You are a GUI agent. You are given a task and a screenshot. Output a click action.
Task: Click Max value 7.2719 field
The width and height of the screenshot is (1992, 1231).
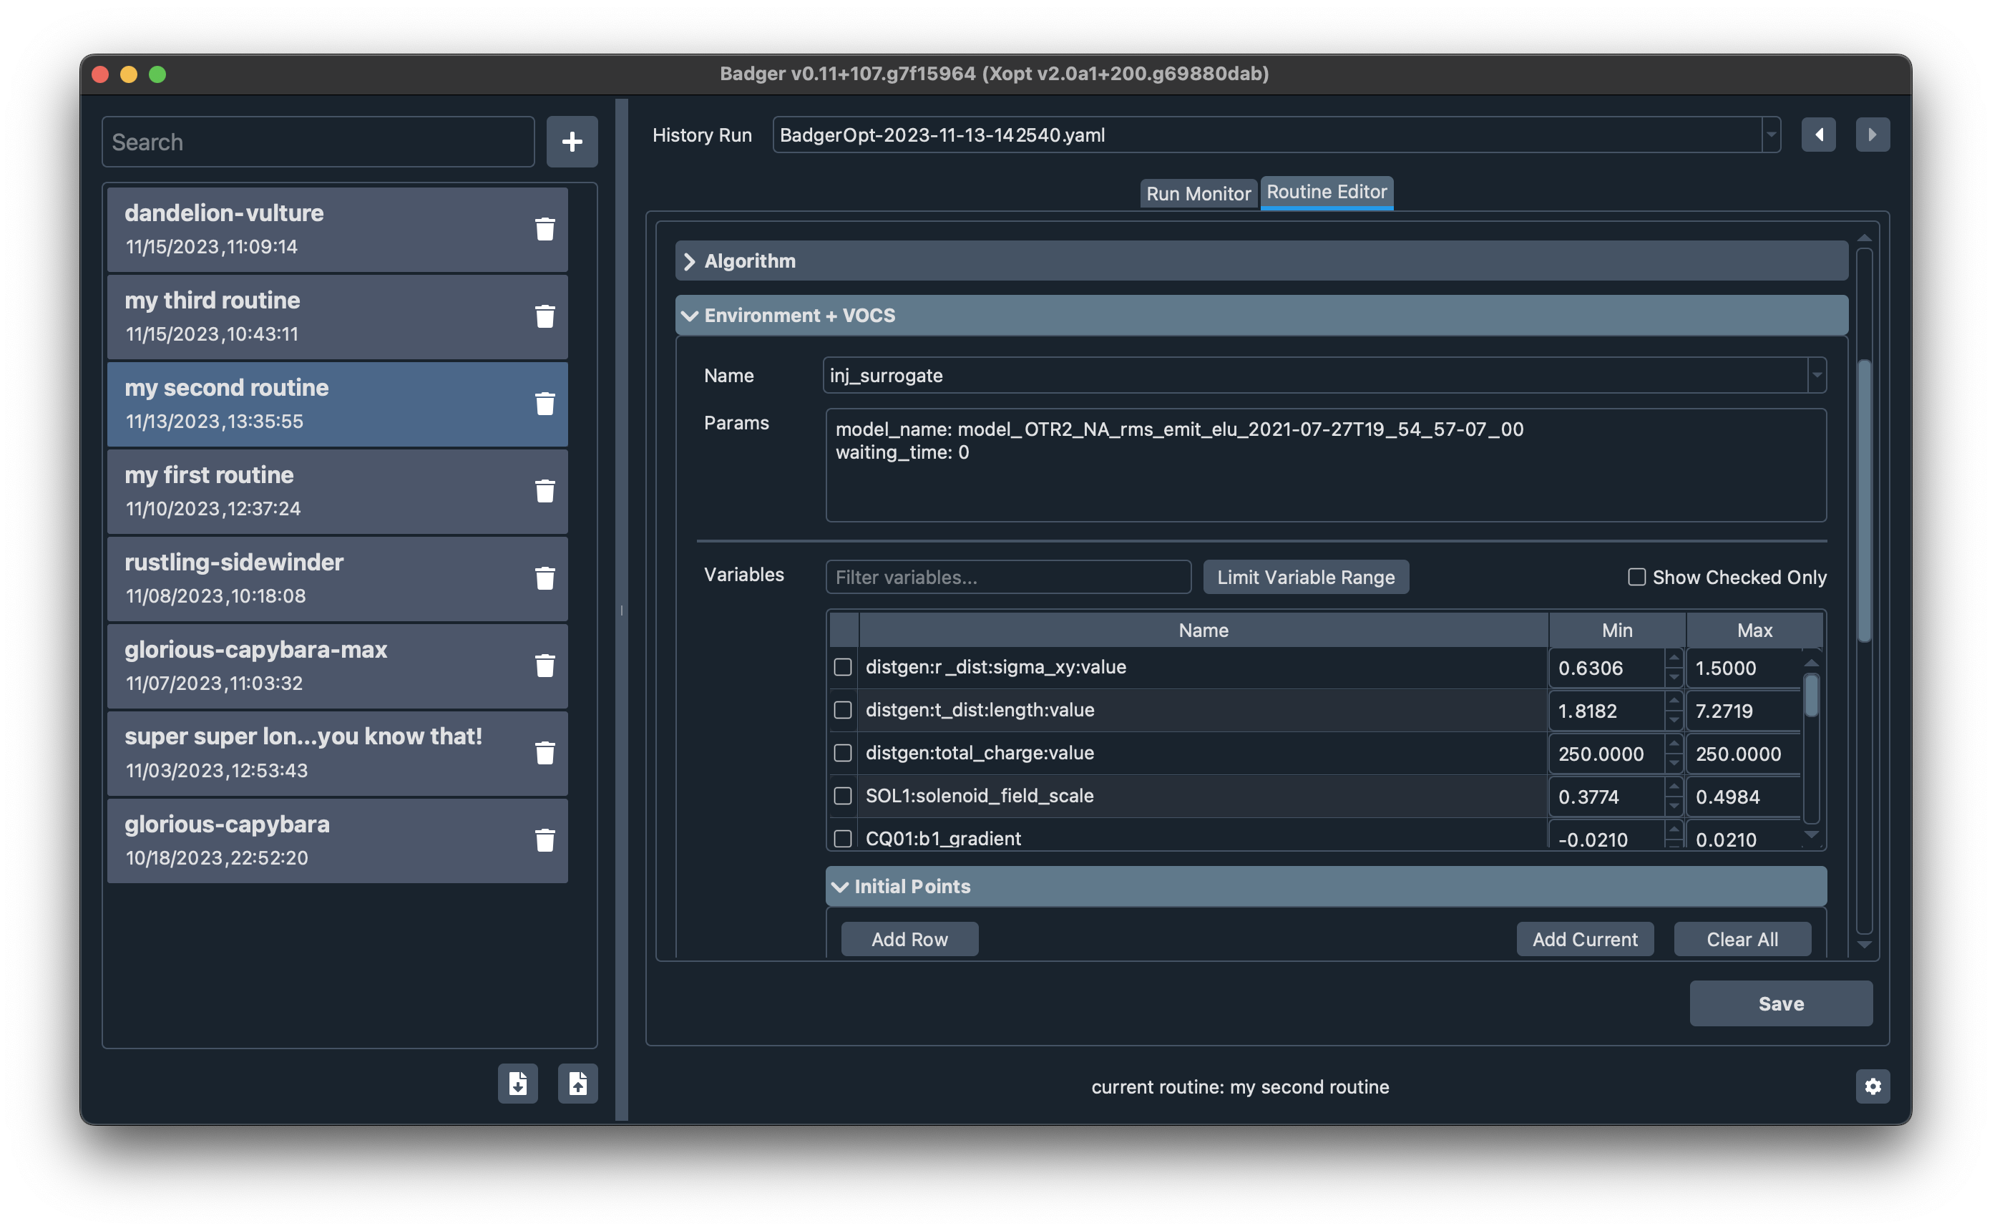tap(1743, 711)
